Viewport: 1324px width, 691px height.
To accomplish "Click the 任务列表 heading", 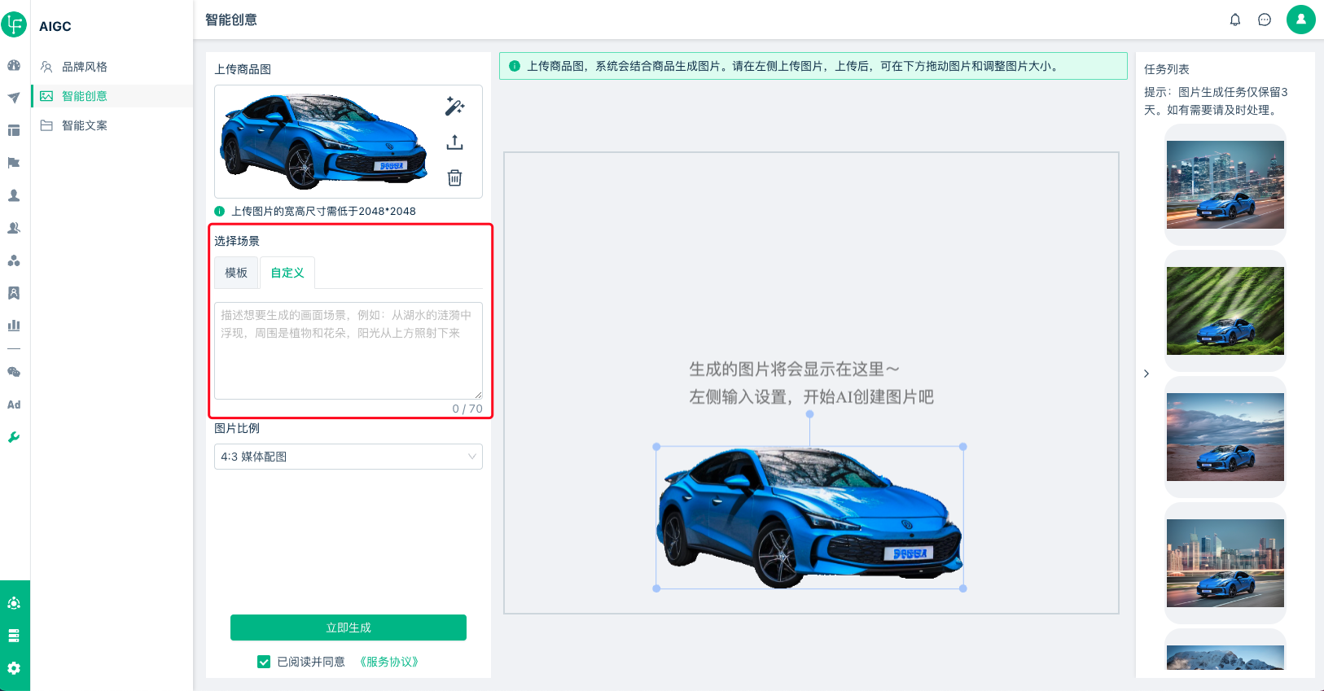I will [x=1167, y=69].
